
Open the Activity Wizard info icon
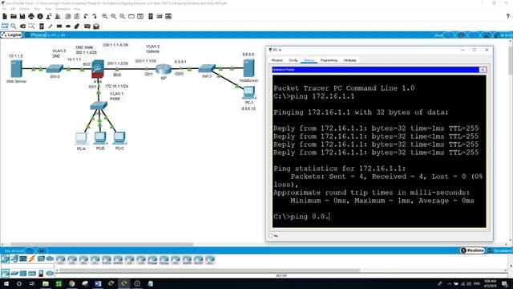[40, 16]
